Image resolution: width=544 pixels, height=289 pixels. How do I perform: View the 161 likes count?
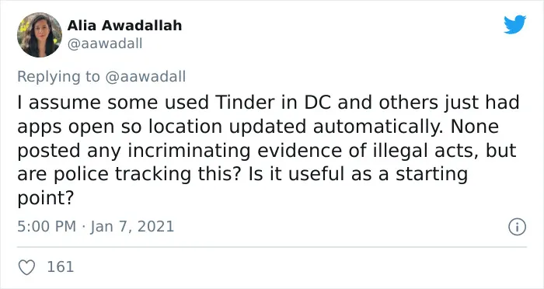[x=61, y=266]
